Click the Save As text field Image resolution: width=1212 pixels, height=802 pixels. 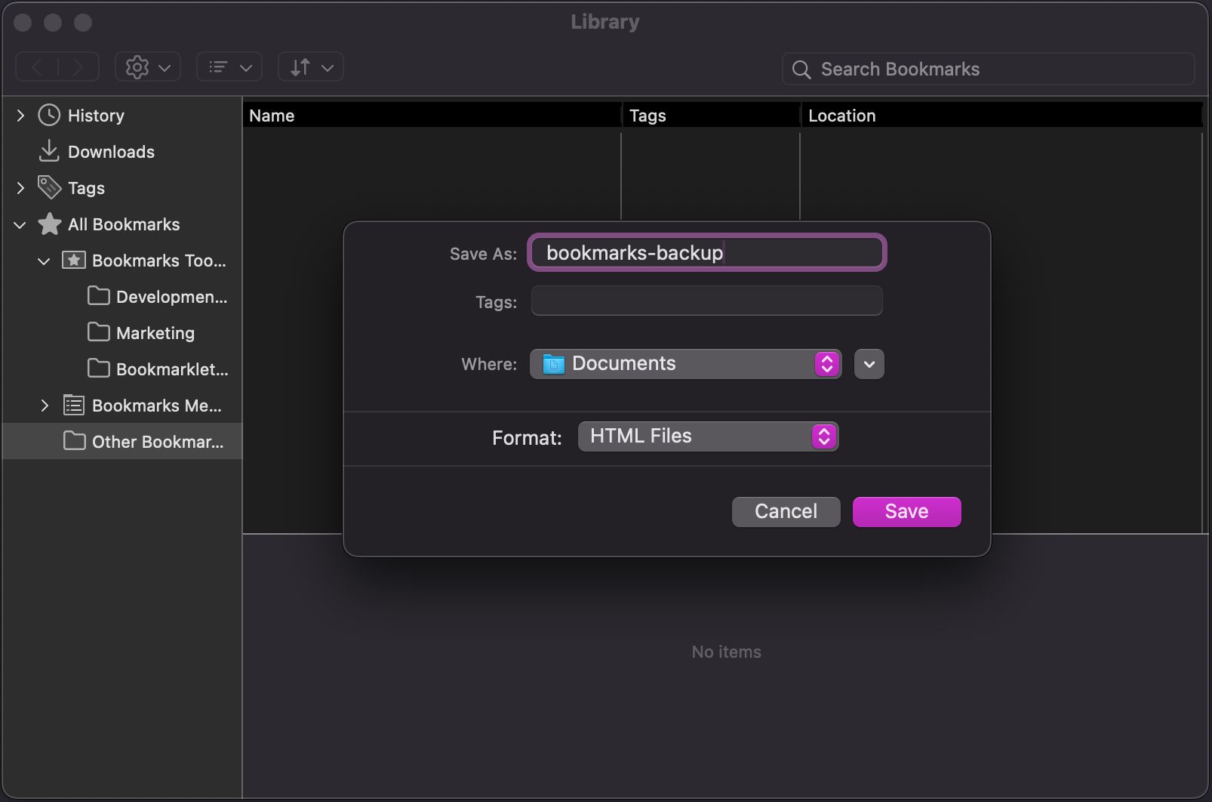point(706,252)
